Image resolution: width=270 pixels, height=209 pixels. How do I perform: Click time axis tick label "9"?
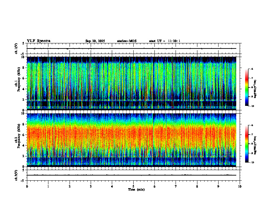[x=218, y=186]
